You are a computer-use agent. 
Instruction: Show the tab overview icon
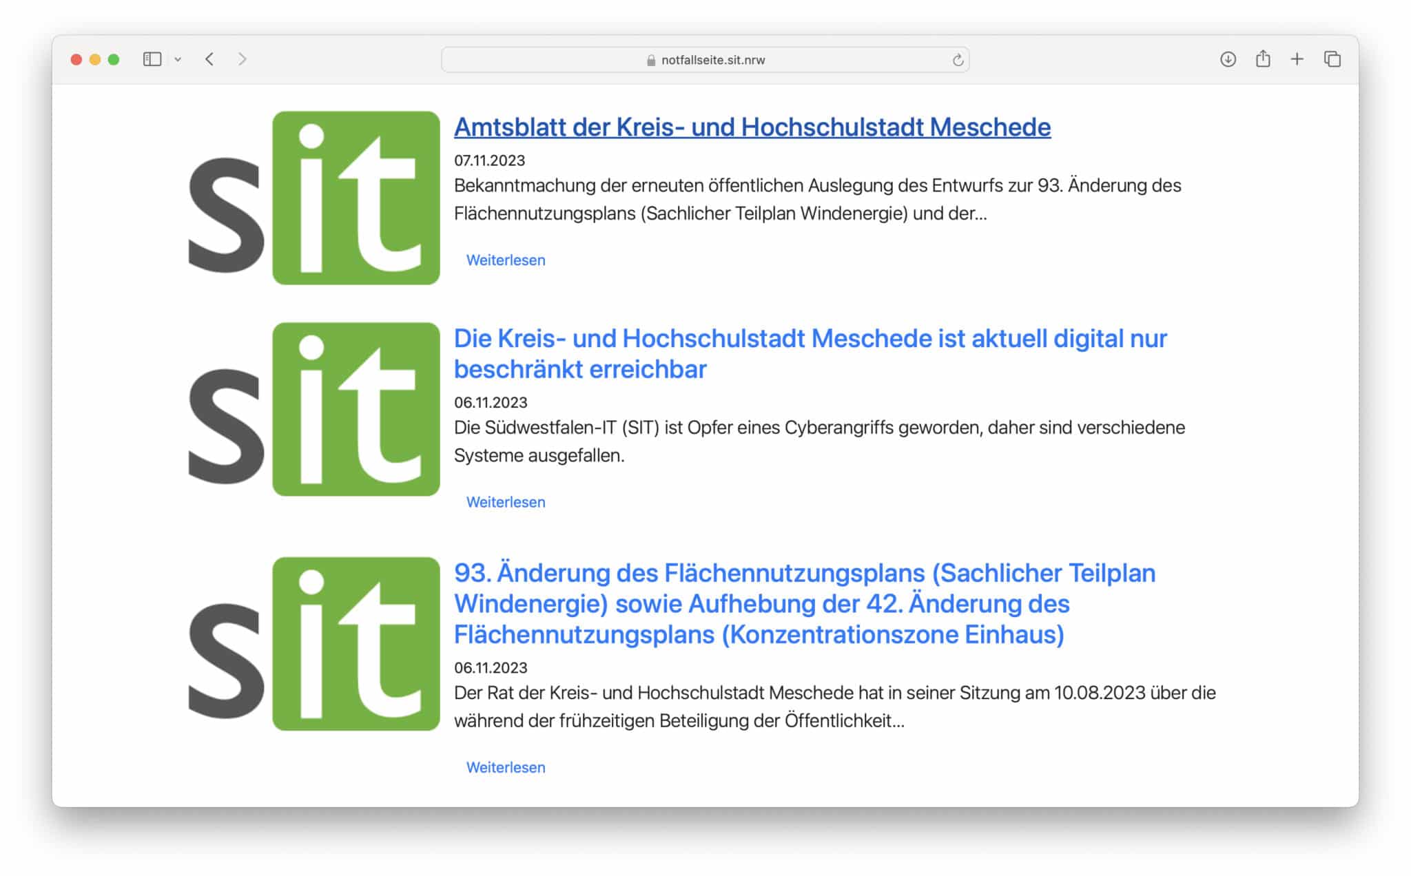1332,59
